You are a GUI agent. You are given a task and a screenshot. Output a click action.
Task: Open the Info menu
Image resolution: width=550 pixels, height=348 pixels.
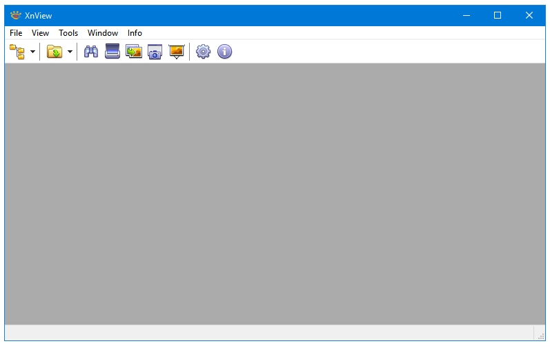[135, 33]
